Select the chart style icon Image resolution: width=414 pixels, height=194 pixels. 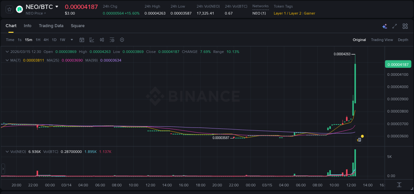91,39
